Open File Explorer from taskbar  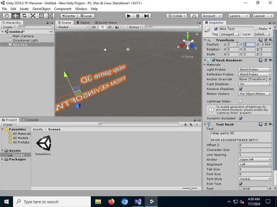[x=98, y=202]
